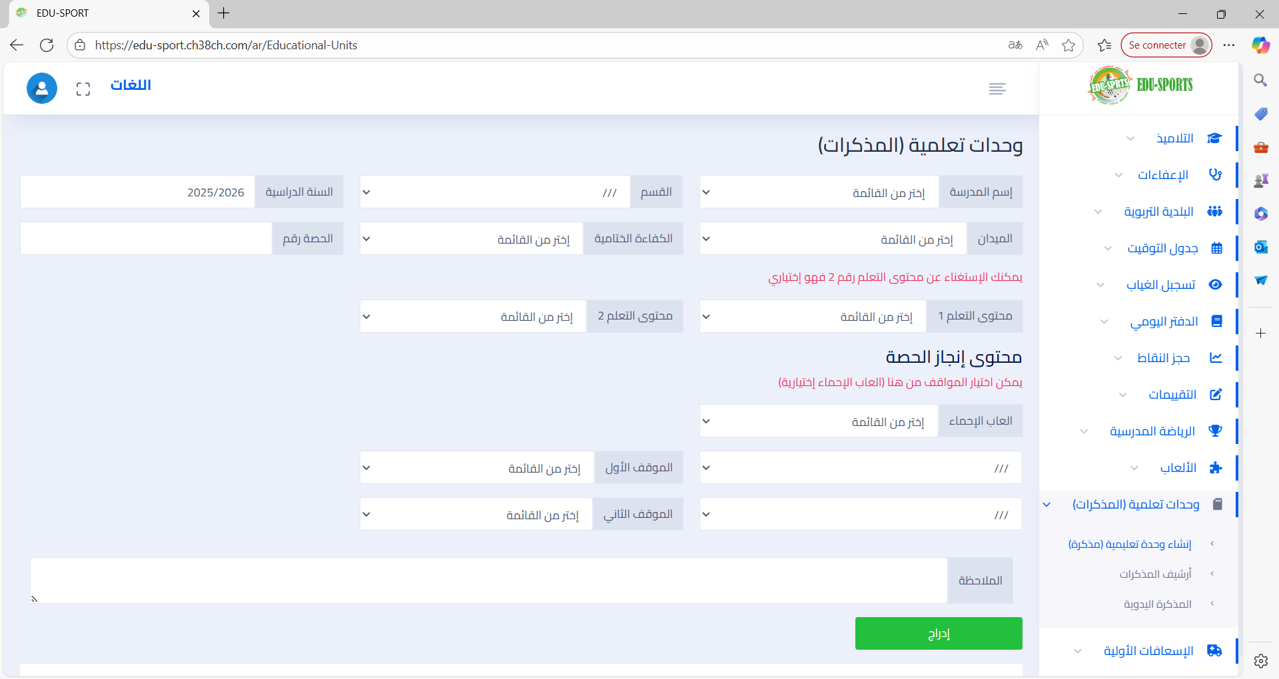Click the user profile avatar icon
This screenshot has width=1279, height=679.
tap(41, 88)
